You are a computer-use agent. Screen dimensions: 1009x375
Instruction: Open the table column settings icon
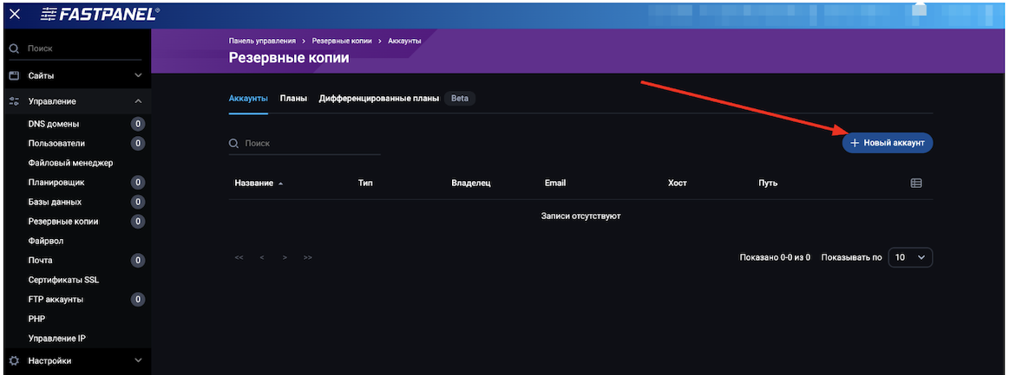click(915, 184)
